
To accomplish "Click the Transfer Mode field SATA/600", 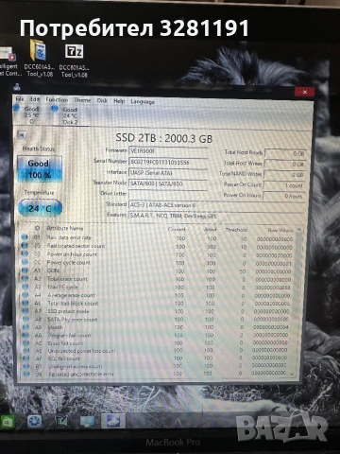I will pos(167,183).
